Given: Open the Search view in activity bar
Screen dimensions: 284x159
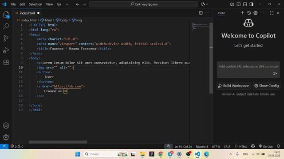Looking at the screenshot, I should point(6,26).
